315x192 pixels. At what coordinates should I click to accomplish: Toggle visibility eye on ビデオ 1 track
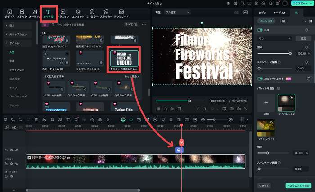click(x=17, y=164)
